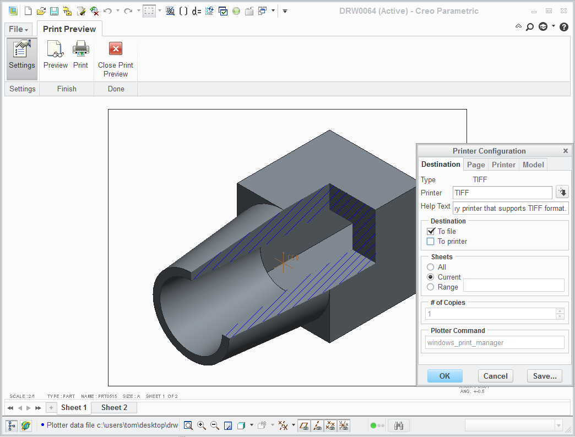This screenshot has width=575, height=437.
Task: Switch to the Sheet 2 tab
Action: tap(114, 407)
